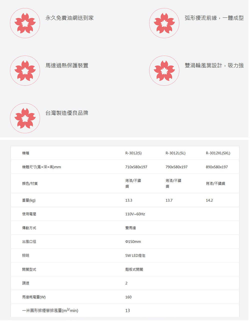Click the R-3012XL(SXL) model column header
250x321 pixels.
(218, 153)
